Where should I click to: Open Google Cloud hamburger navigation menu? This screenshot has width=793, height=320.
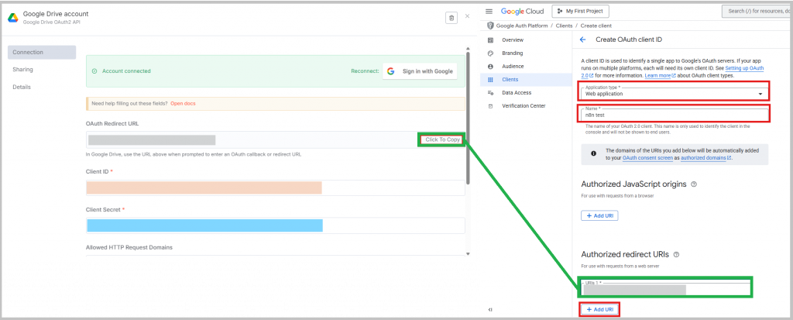pyautogui.click(x=489, y=11)
